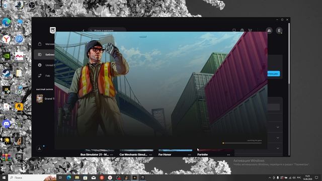Viewport: 322px width, 181px height.
Task: Open Car Mechanic Simulator game title
Action: point(133,154)
